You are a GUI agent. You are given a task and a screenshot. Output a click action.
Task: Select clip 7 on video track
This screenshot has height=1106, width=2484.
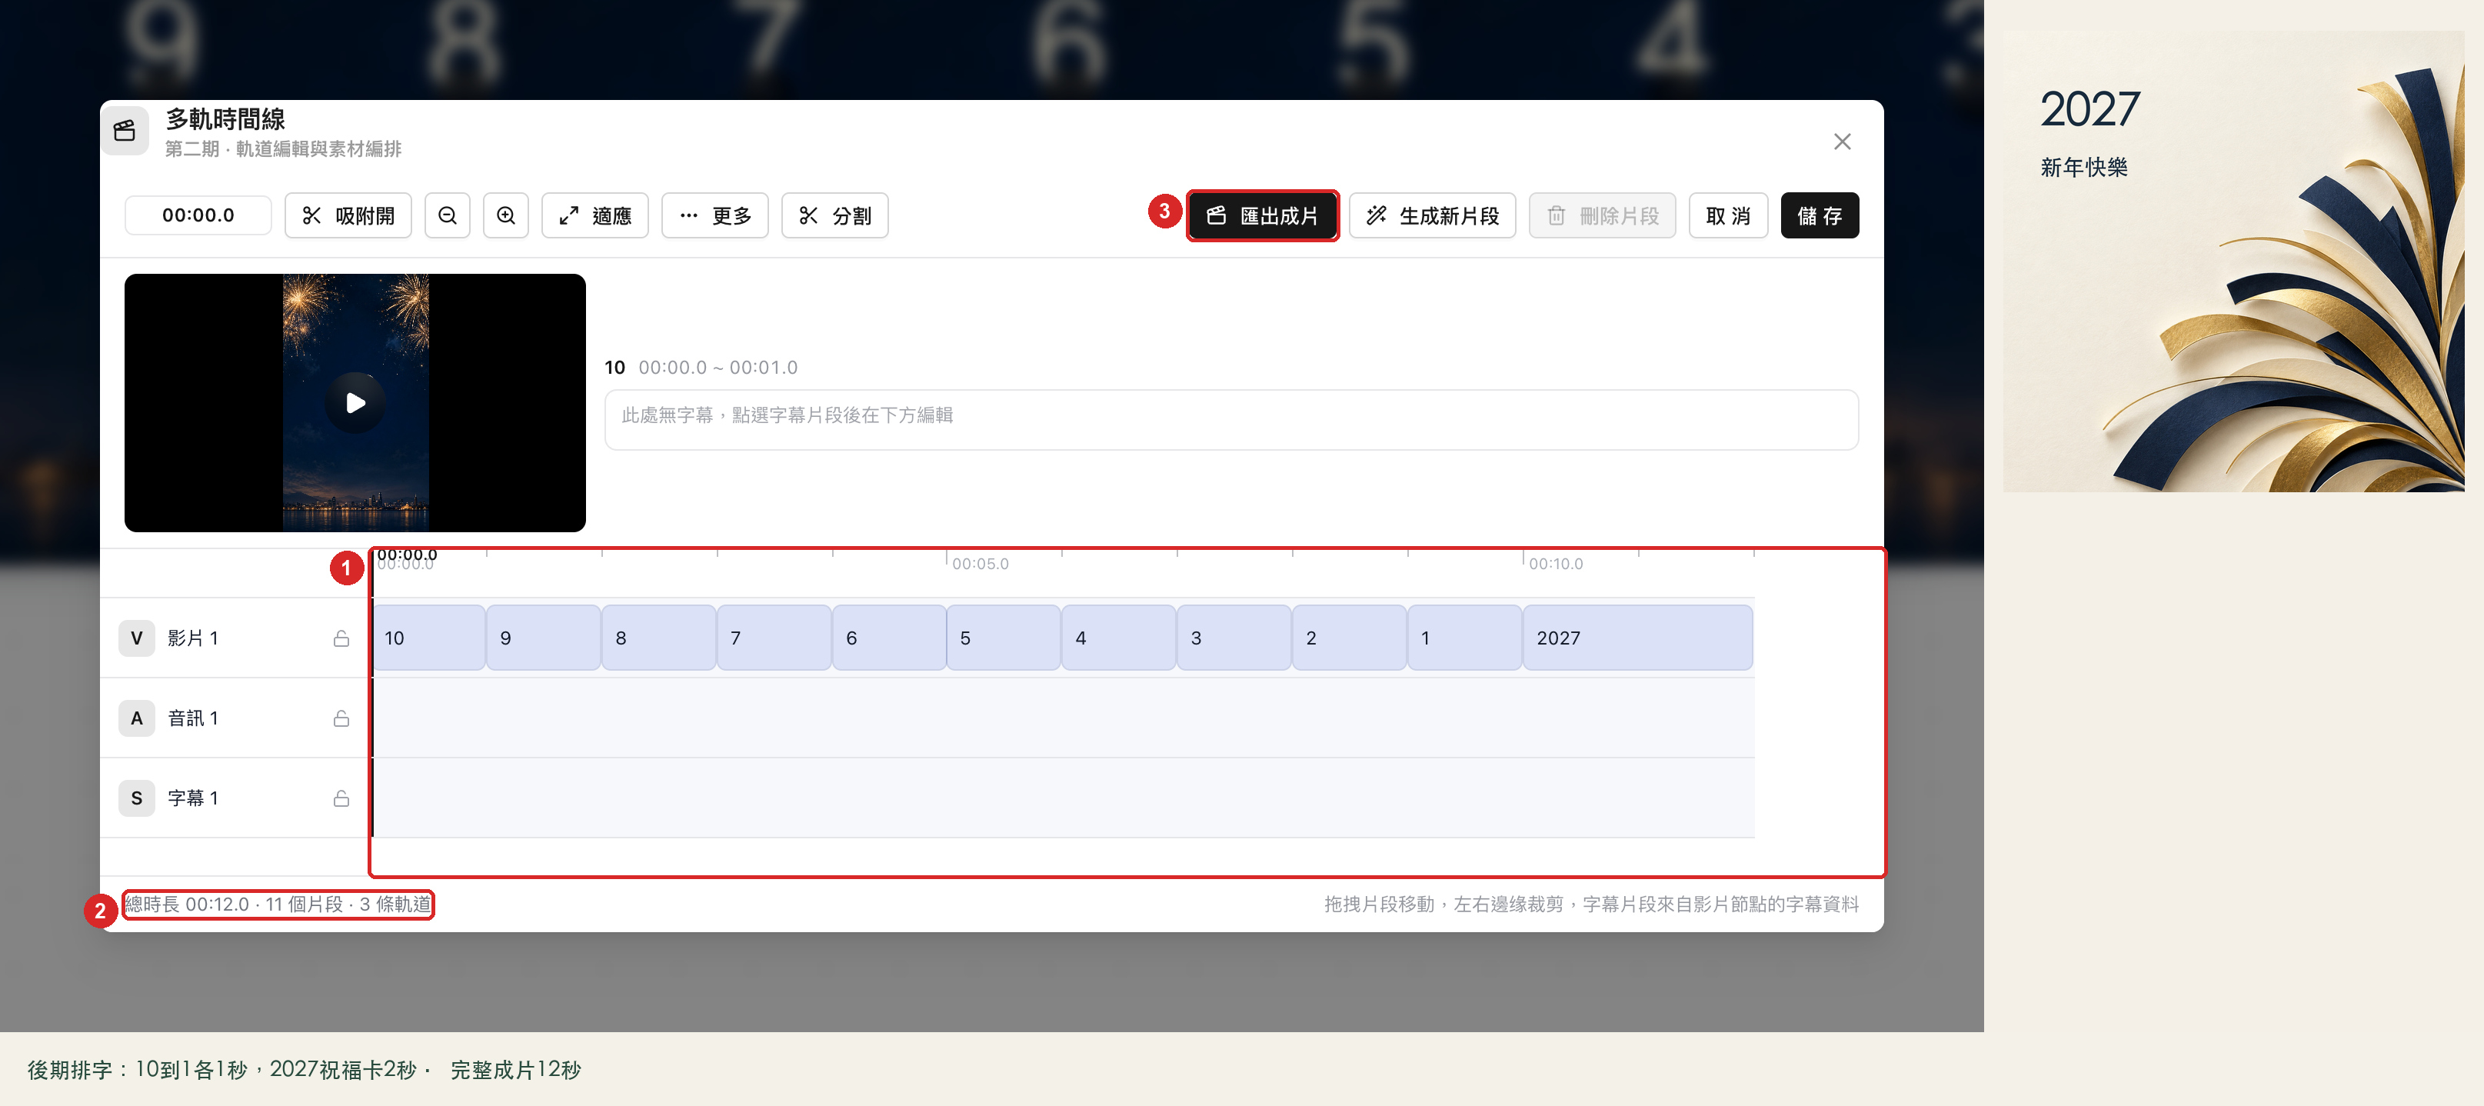[x=774, y=638]
